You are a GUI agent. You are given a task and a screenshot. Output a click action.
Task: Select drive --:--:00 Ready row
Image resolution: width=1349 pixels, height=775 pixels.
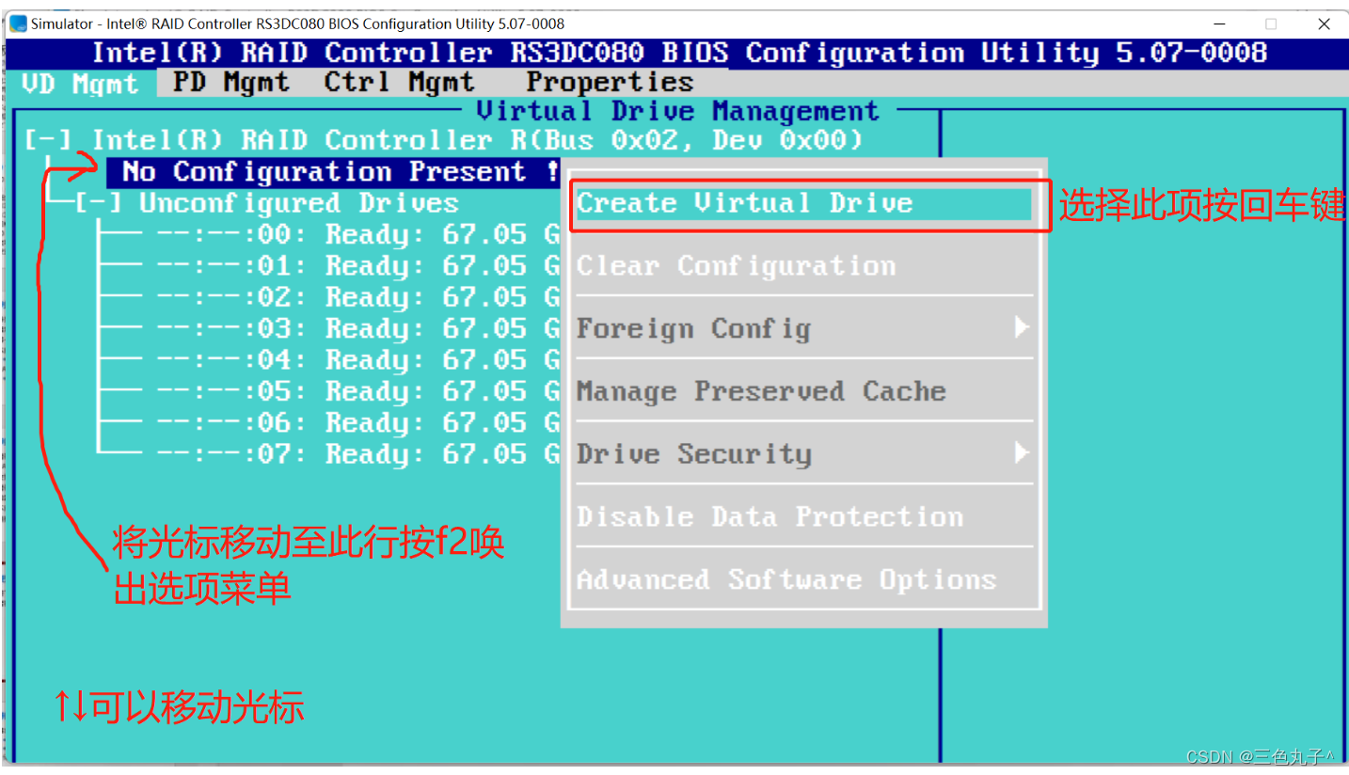(x=357, y=234)
